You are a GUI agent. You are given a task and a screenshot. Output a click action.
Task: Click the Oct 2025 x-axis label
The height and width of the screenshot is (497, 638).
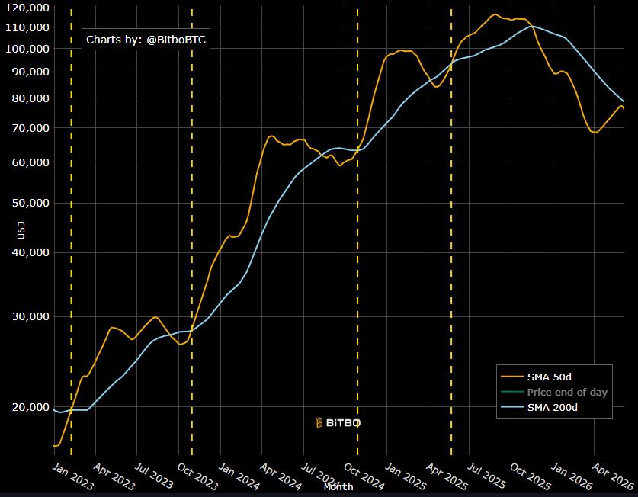pyautogui.click(x=531, y=476)
